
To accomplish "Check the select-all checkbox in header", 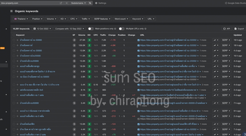I will pyautogui.click(x=14, y=35).
